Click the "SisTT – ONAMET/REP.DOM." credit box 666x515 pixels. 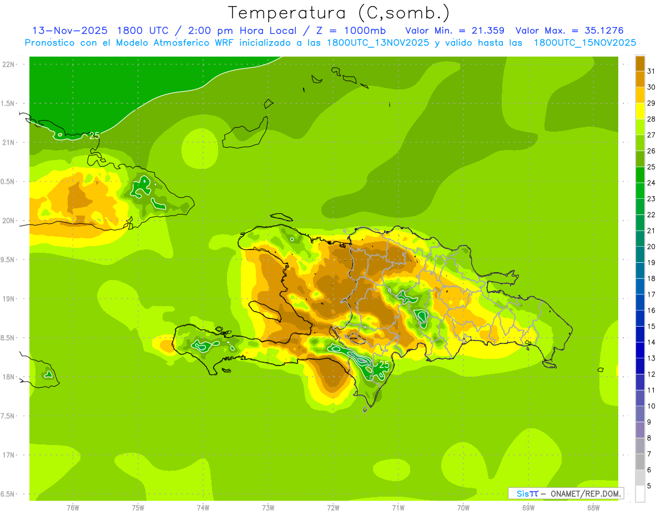tap(566, 493)
